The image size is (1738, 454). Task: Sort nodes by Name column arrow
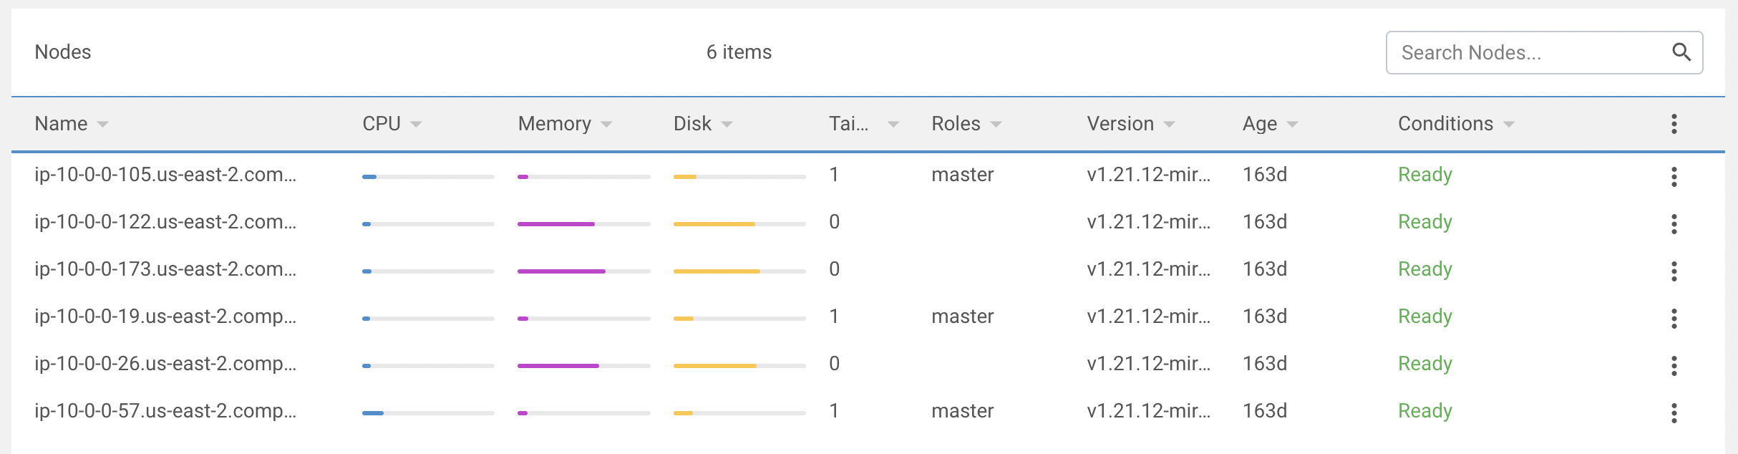coord(103,125)
